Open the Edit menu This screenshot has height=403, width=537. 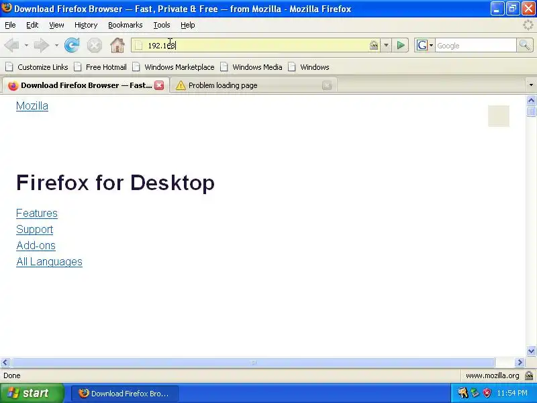point(32,25)
